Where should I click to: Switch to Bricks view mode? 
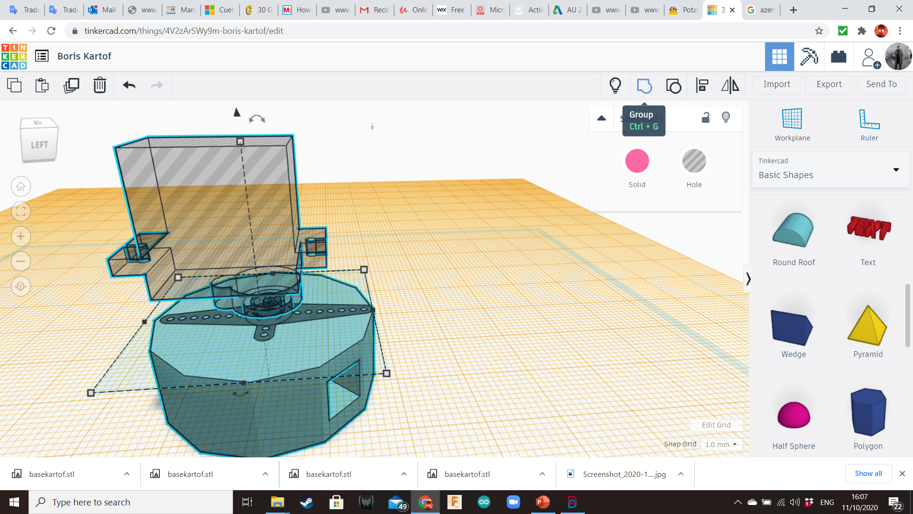point(838,57)
